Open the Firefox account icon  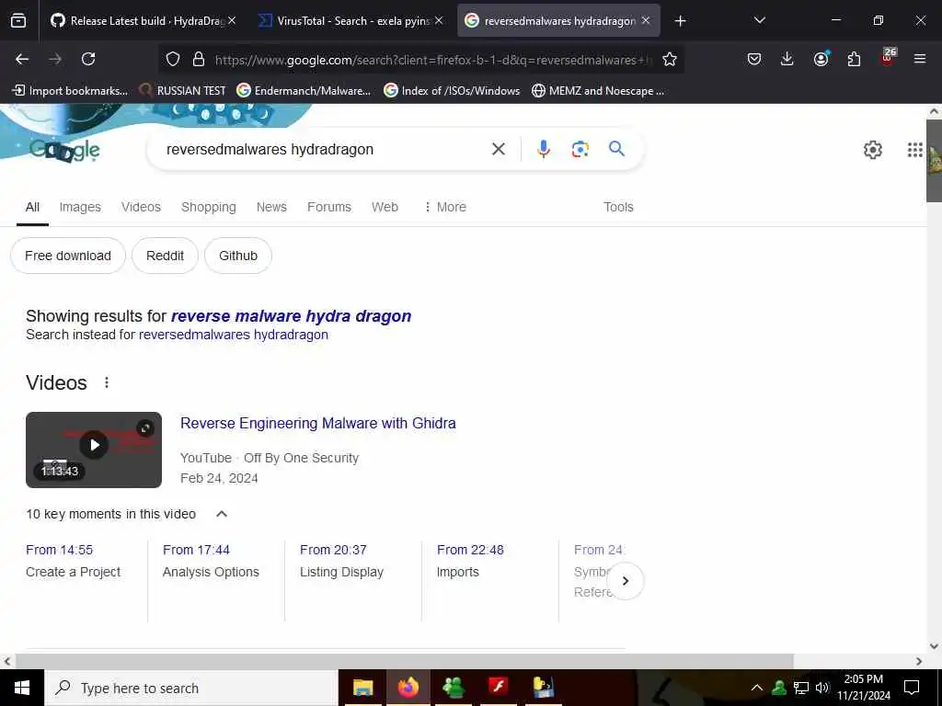pos(821,59)
